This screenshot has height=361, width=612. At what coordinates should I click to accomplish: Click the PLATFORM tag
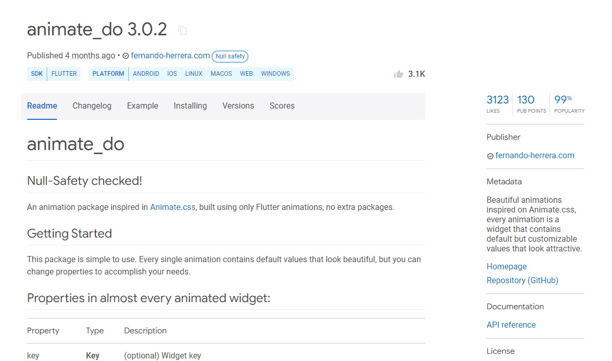click(x=108, y=74)
